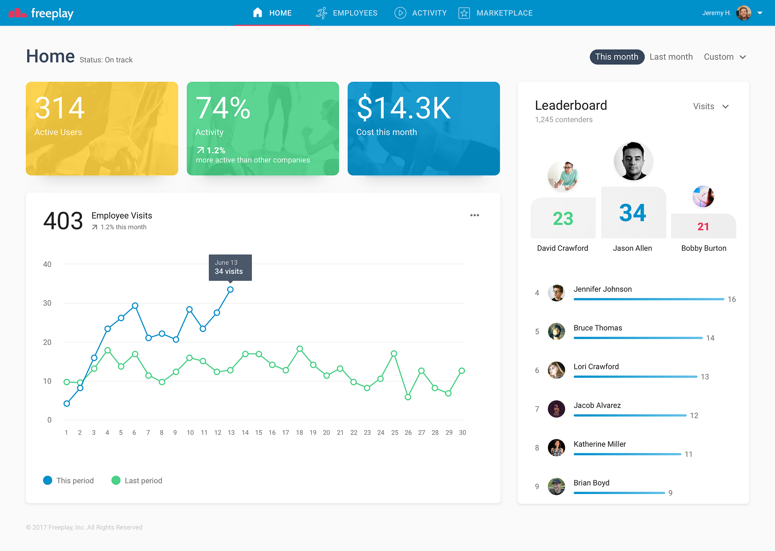
Task: Open the Marketplace tab
Action: point(504,13)
